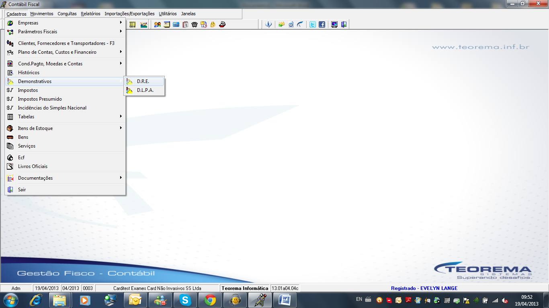Open Google Chrome from the taskbar
This screenshot has height=308, width=549.
(210, 300)
